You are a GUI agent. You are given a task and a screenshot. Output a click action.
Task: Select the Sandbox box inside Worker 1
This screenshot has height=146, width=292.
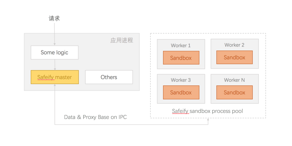(x=181, y=58)
